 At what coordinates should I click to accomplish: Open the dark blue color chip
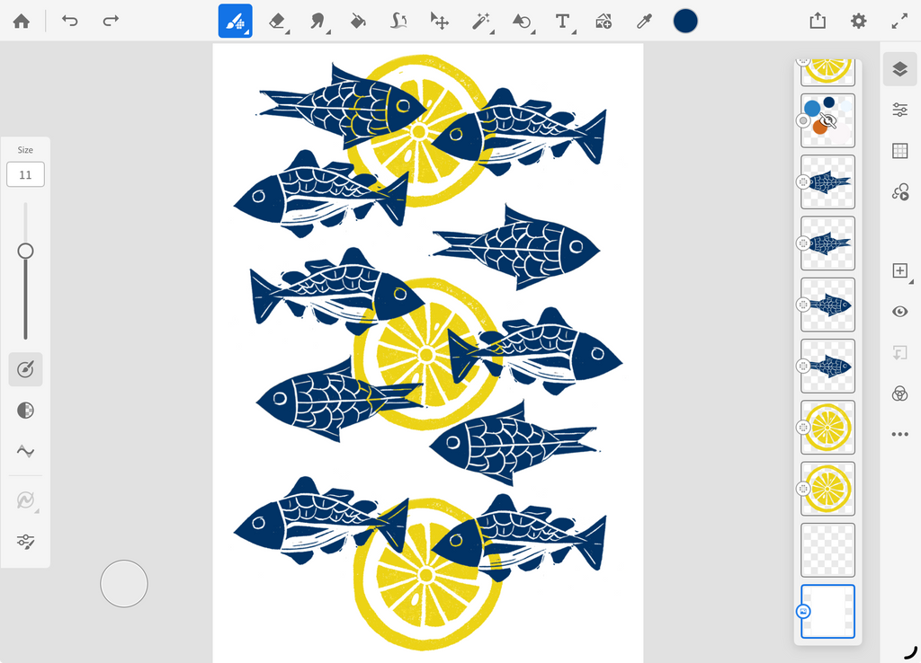684,22
